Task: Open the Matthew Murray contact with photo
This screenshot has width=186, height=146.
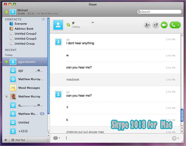Action: click(25, 96)
